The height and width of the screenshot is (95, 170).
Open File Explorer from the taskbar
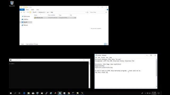[x=28, y=93]
